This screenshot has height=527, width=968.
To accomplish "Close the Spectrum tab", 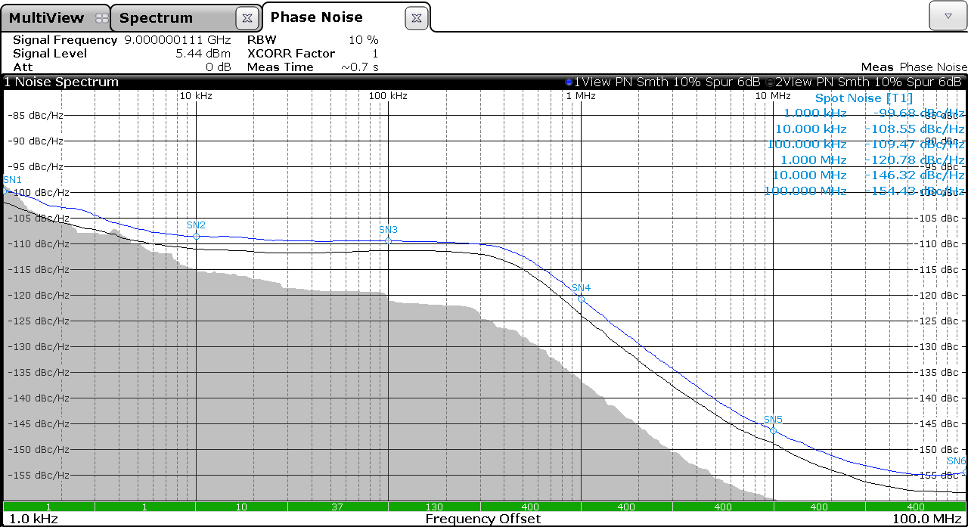I will coord(247,18).
